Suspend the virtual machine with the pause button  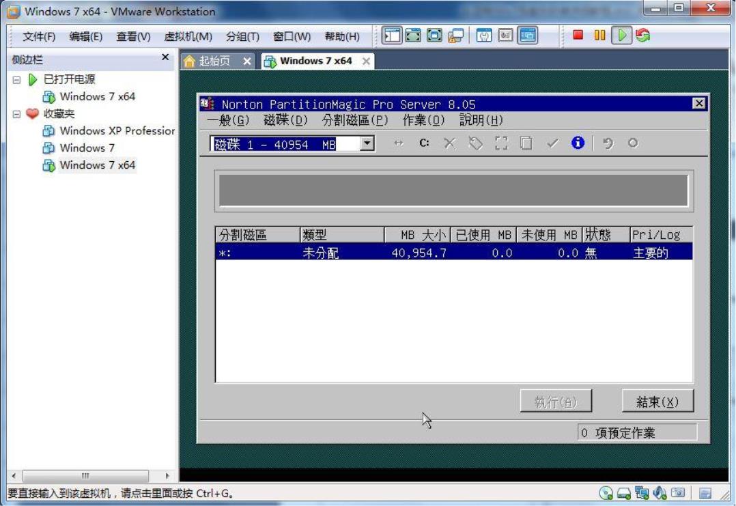coord(599,32)
